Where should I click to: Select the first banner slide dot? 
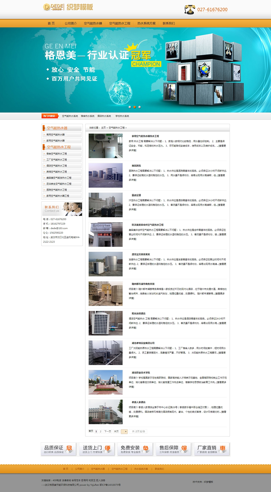pos(130,107)
